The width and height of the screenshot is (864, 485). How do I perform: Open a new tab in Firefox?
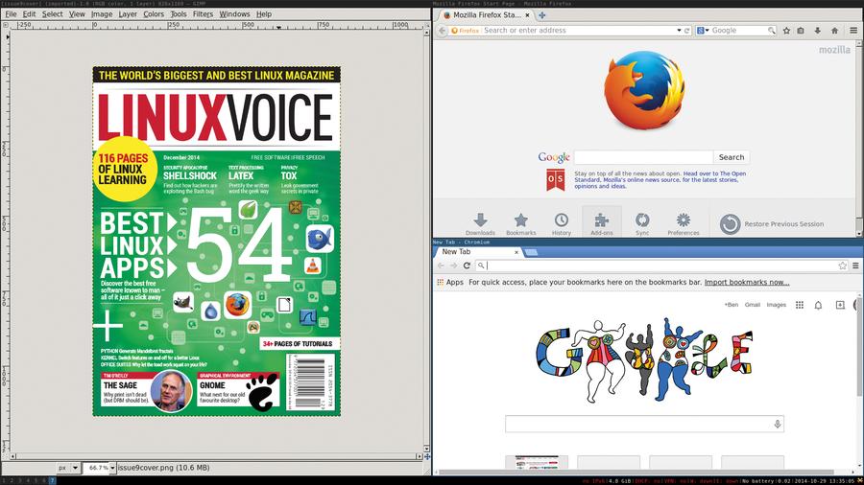click(541, 14)
